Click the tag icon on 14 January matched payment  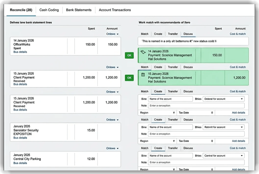(x=143, y=52)
